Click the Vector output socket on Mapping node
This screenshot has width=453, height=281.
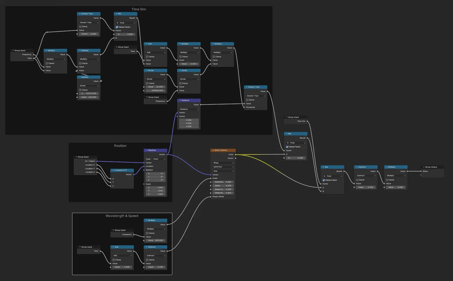(x=167, y=155)
